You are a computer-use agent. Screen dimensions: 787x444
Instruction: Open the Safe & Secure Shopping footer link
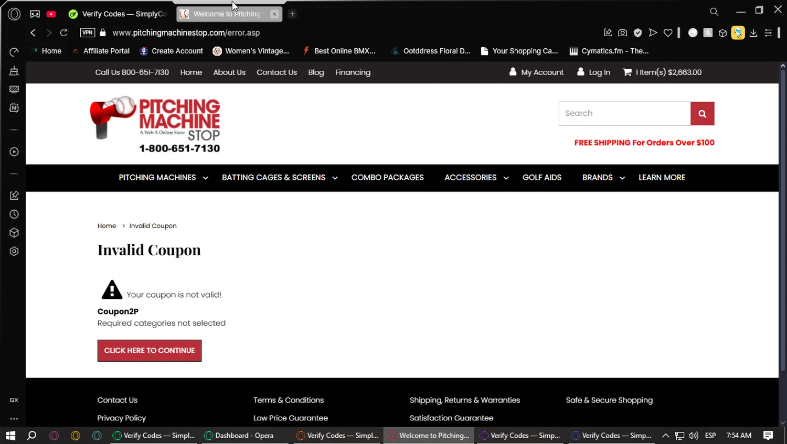609,400
